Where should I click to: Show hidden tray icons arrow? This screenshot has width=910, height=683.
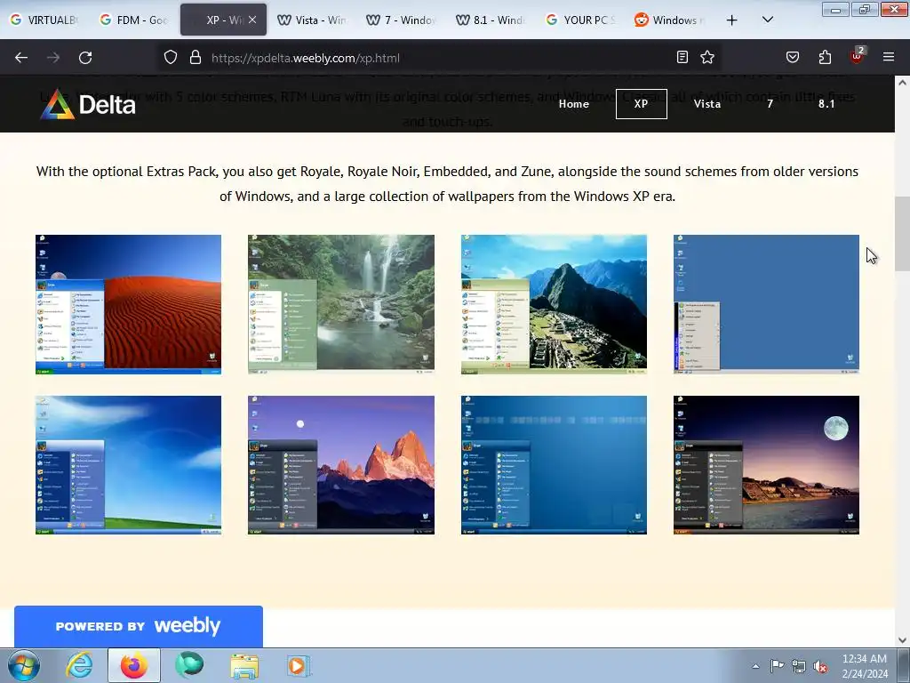(x=755, y=666)
